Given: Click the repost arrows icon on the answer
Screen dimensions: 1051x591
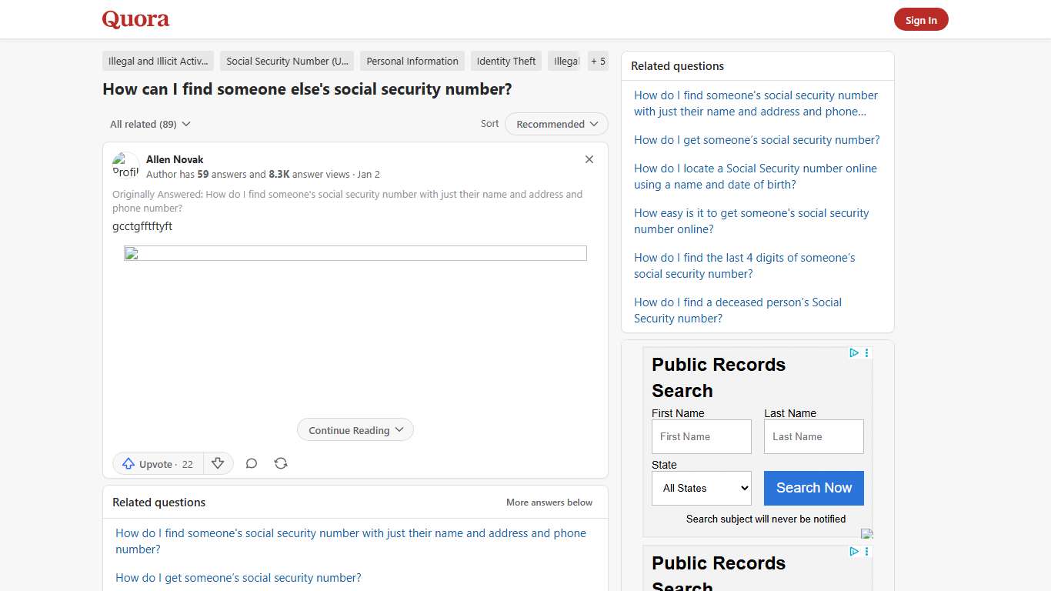Looking at the screenshot, I should 281,463.
